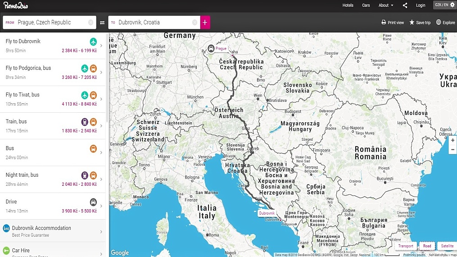Viewport: 457px width, 257px height.
Task: Click plane icon in Fly to Tivat row
Action: 85,95
